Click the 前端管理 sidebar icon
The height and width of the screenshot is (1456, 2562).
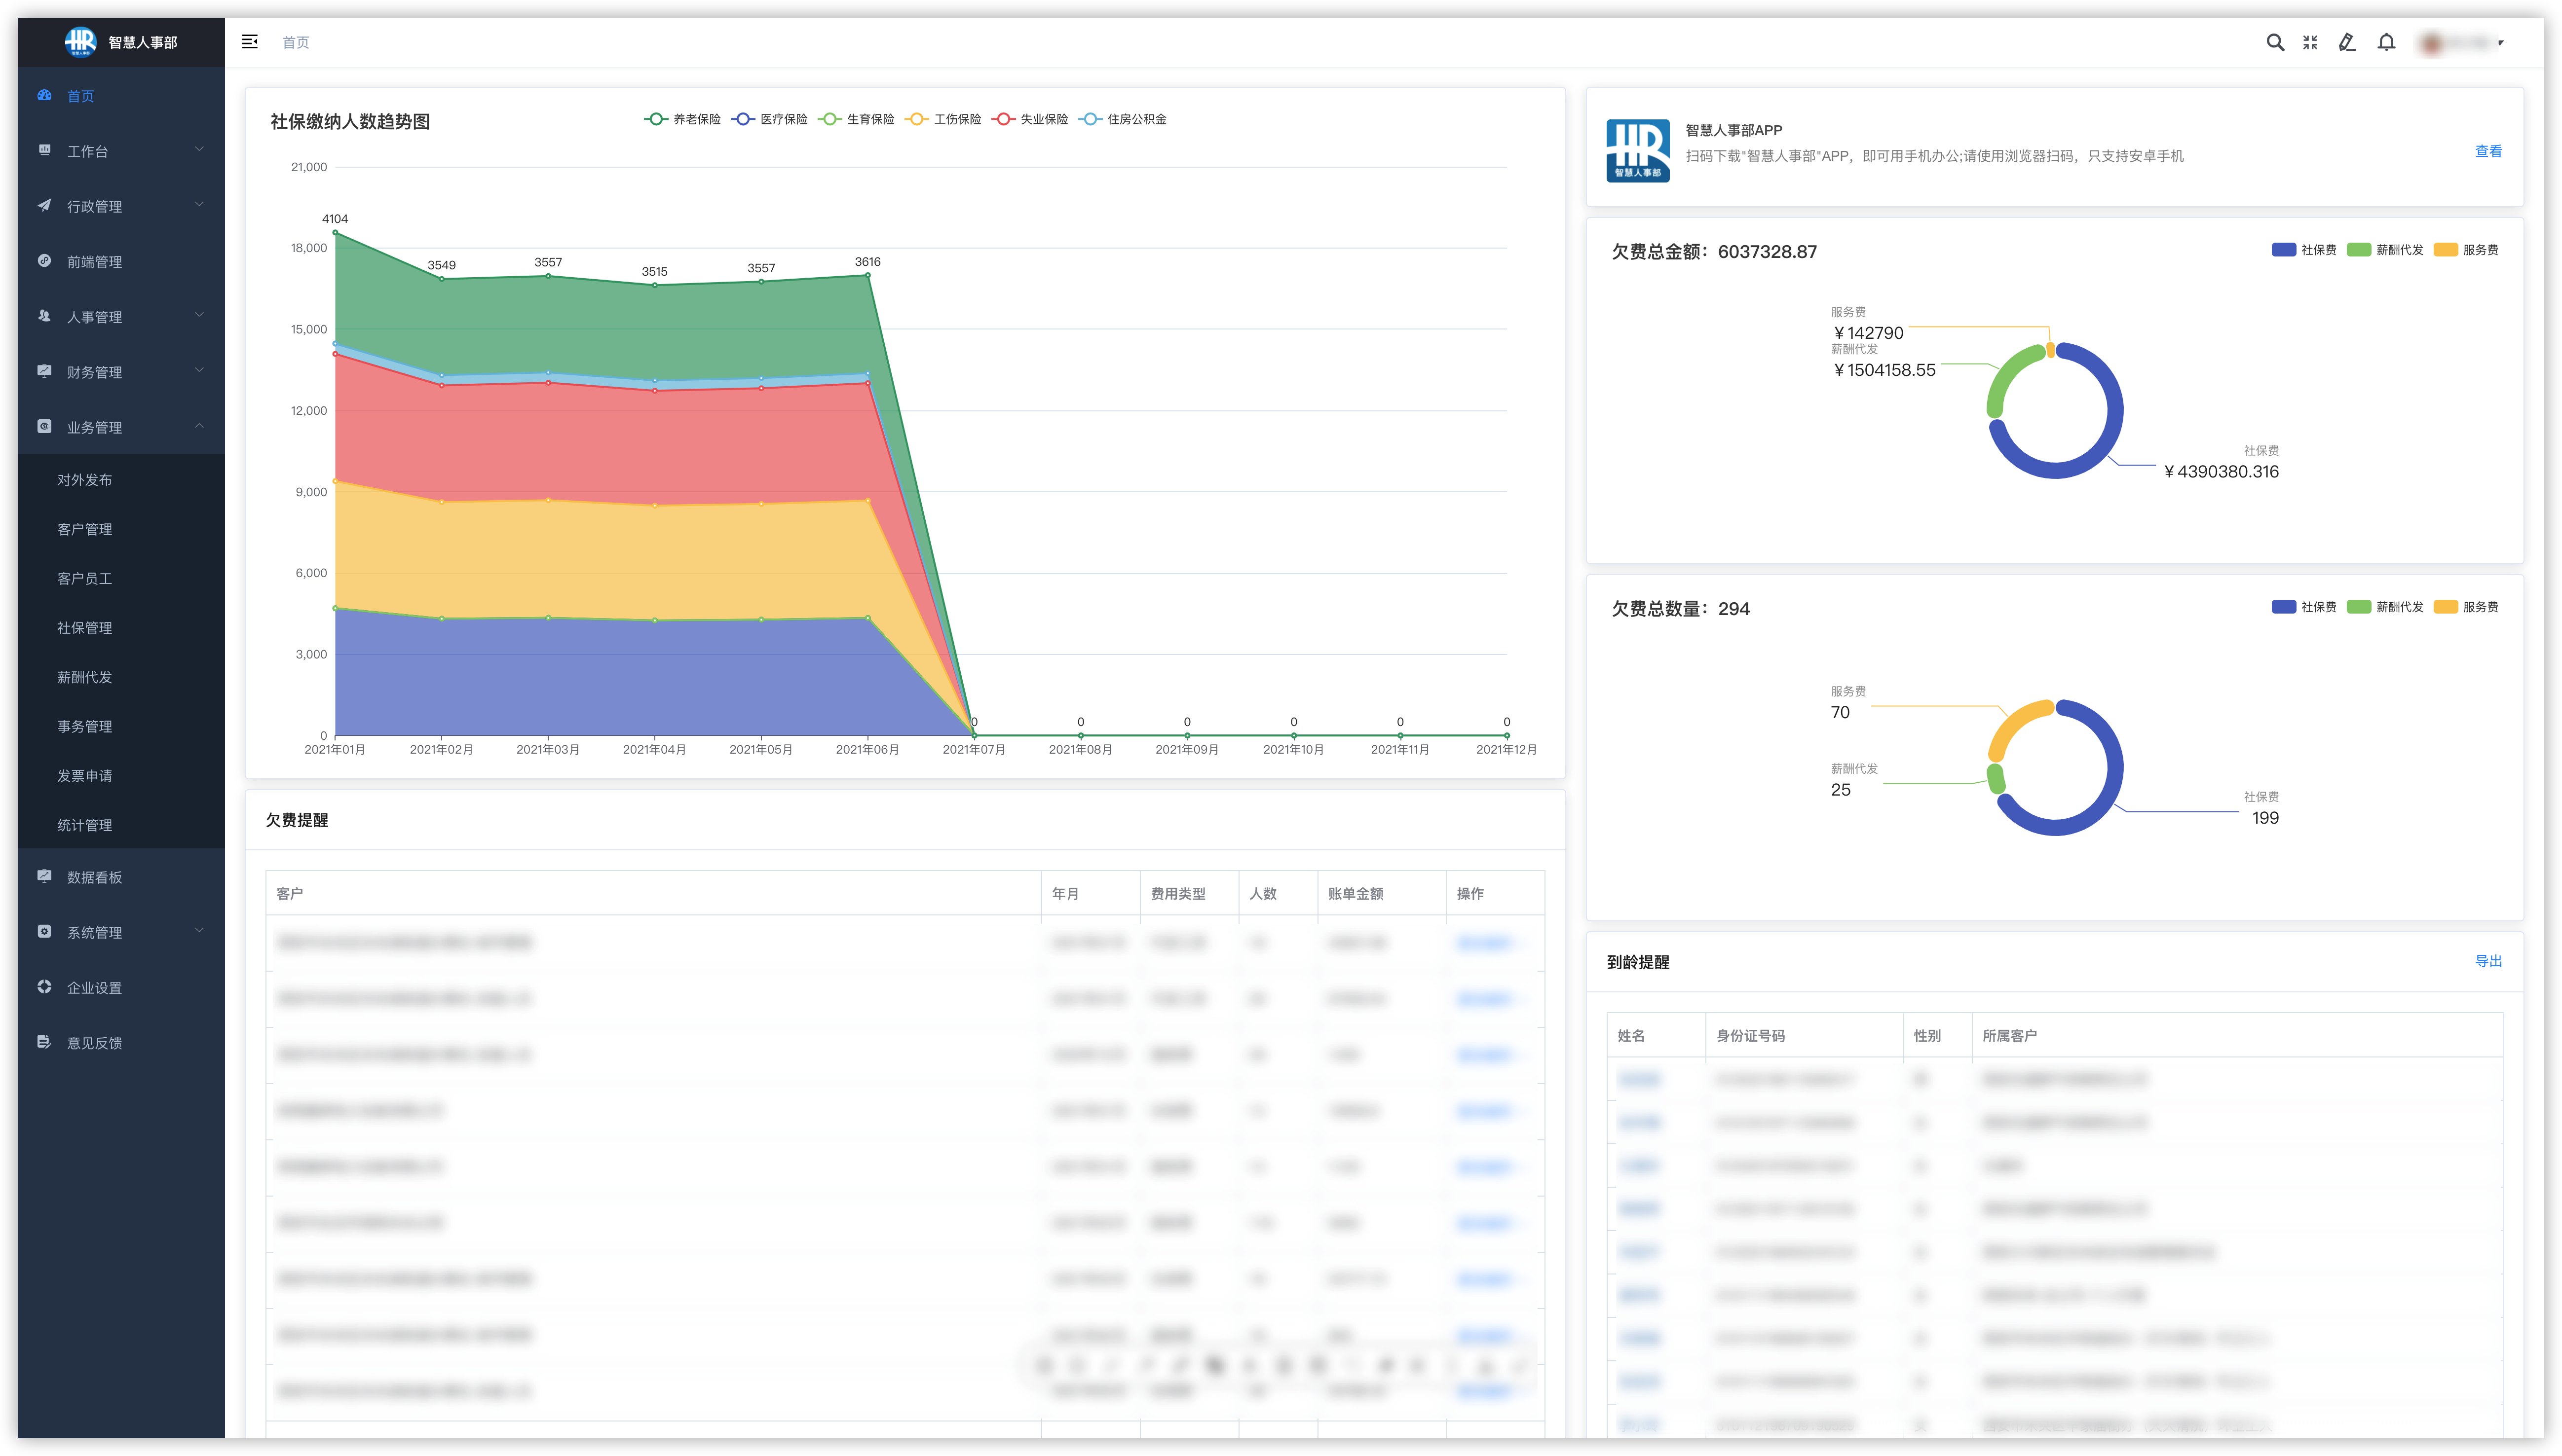[44, 260]
